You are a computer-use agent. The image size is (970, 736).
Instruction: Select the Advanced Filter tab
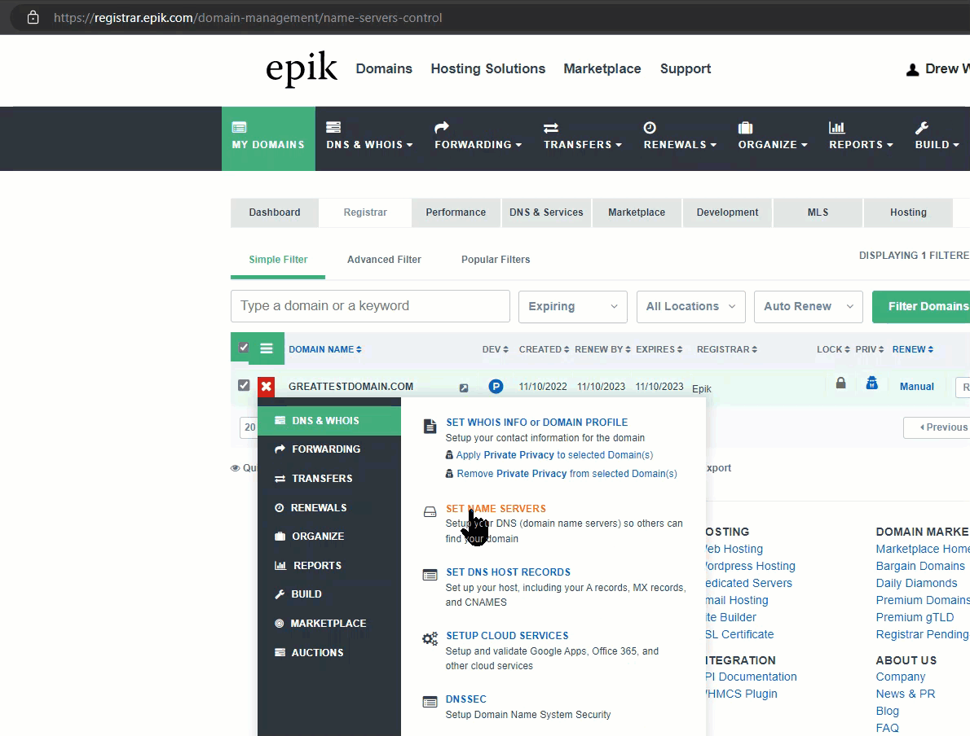(x=384, y=260)
